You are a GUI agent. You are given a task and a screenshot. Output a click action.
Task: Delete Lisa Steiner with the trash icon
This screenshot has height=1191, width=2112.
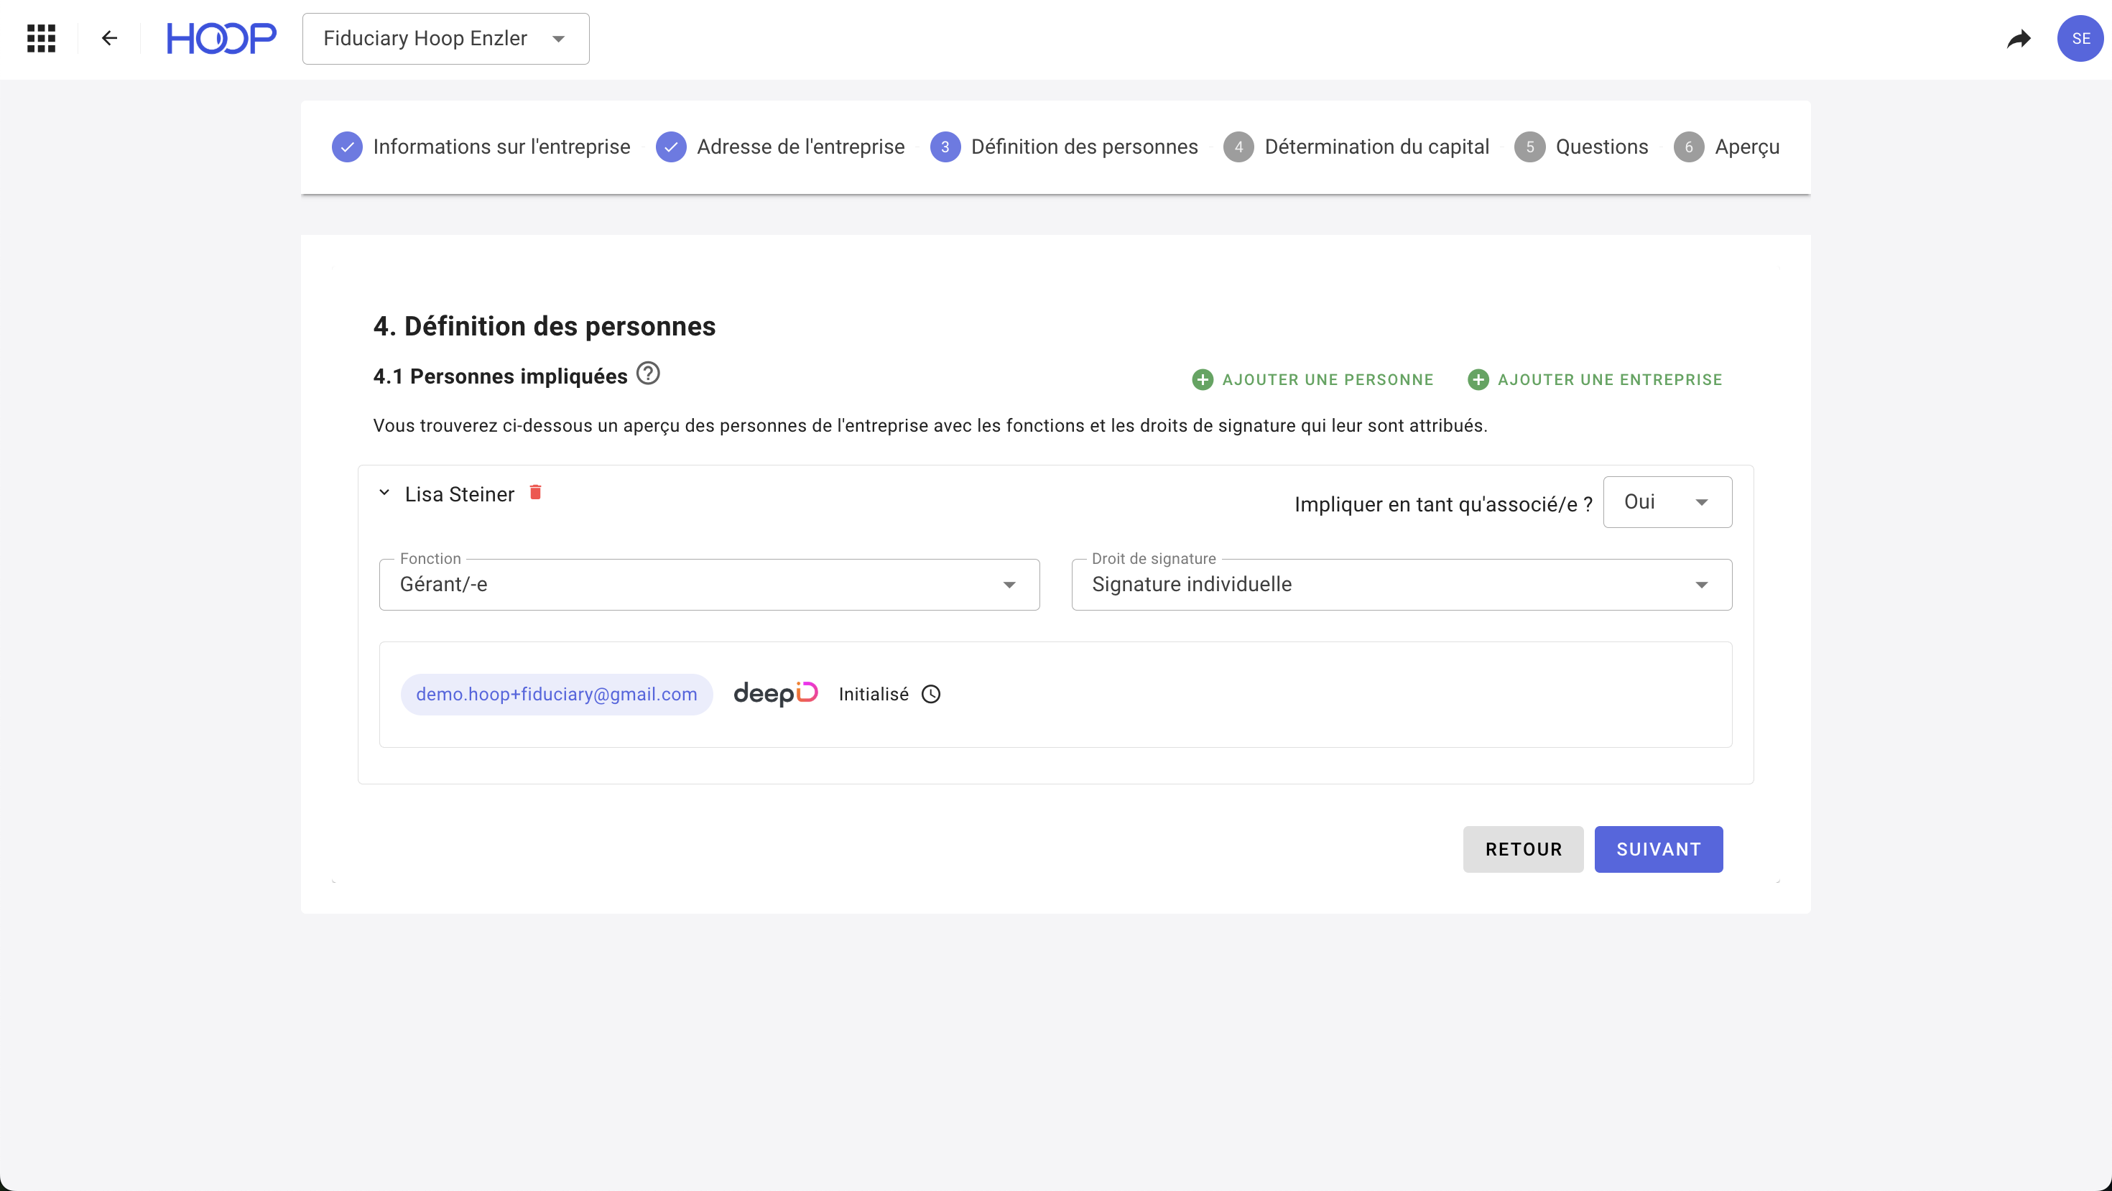(x=535, y=493)
